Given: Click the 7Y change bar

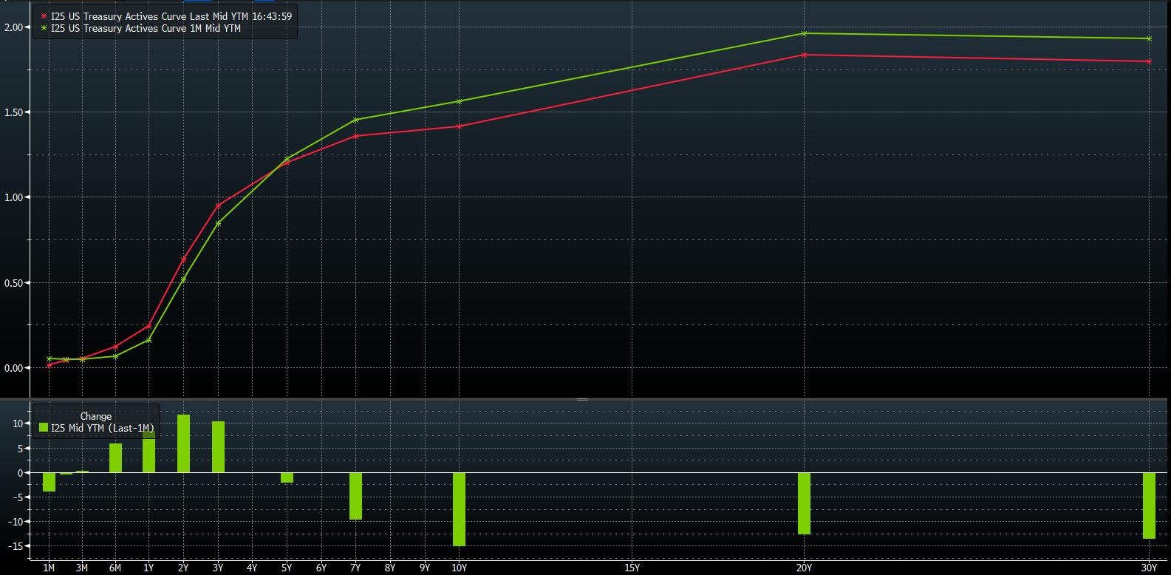Looking at the screenshot, I should 355,496.
